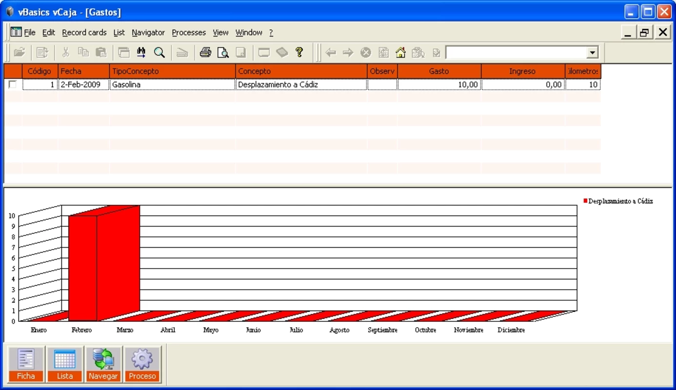Open the Record cards menu
Image resolution: width=676 pixels, height=390 pixels.
pyautogui.click(x=84, y=33)
